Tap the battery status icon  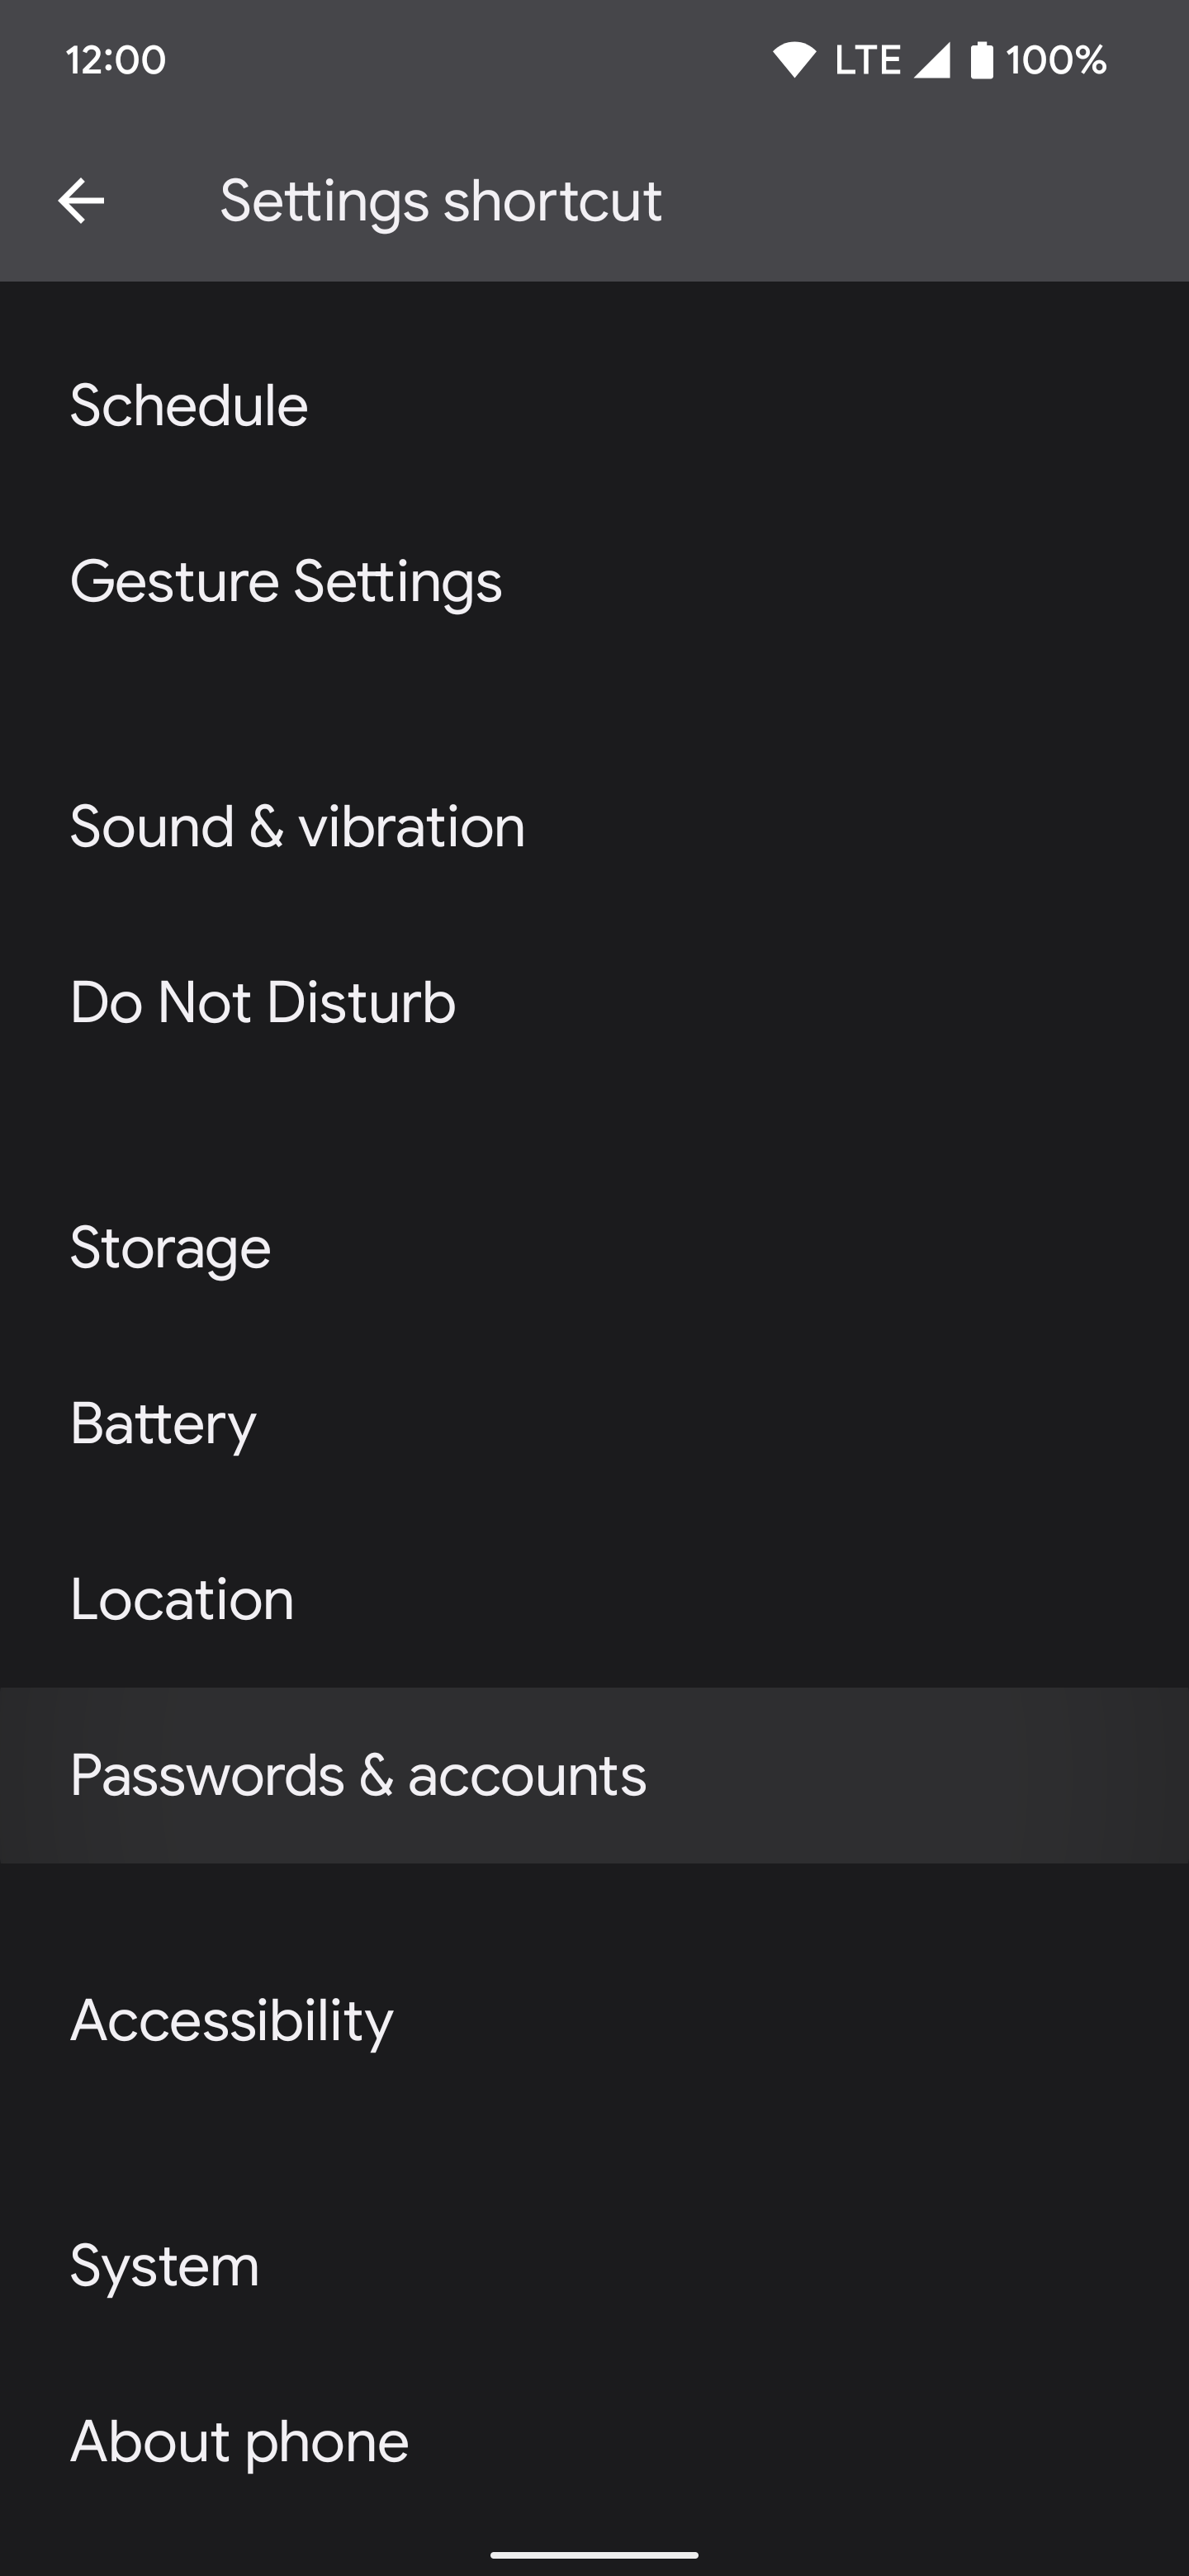click(985, 59)
